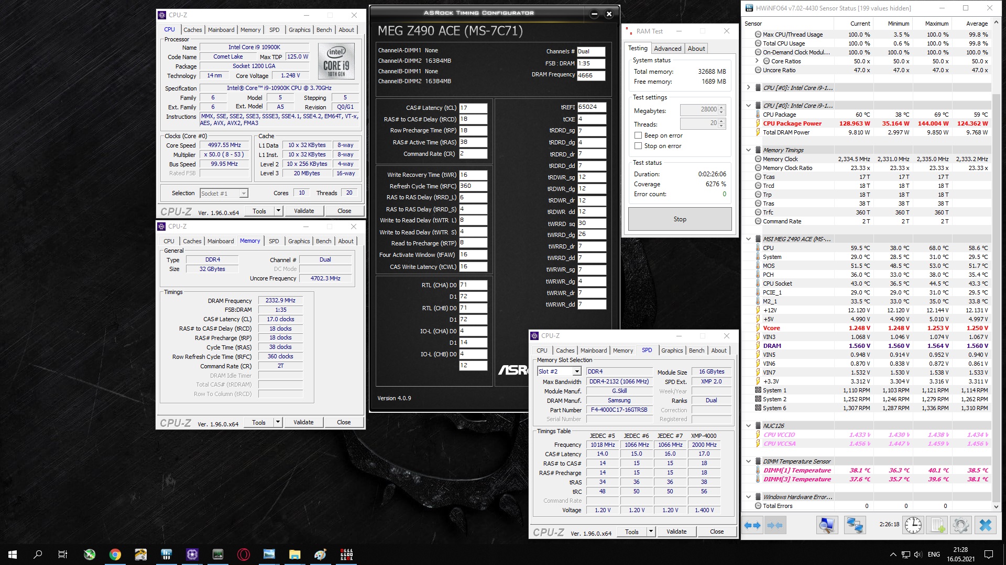This screenshot has height=565, width=1006.
Task: Collapse the MSI MEG Z490 ACE sensor group
Action: point(749,239)
